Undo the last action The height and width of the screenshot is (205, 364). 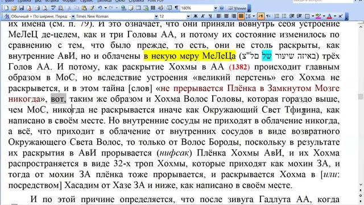click(x=100, y=8)
